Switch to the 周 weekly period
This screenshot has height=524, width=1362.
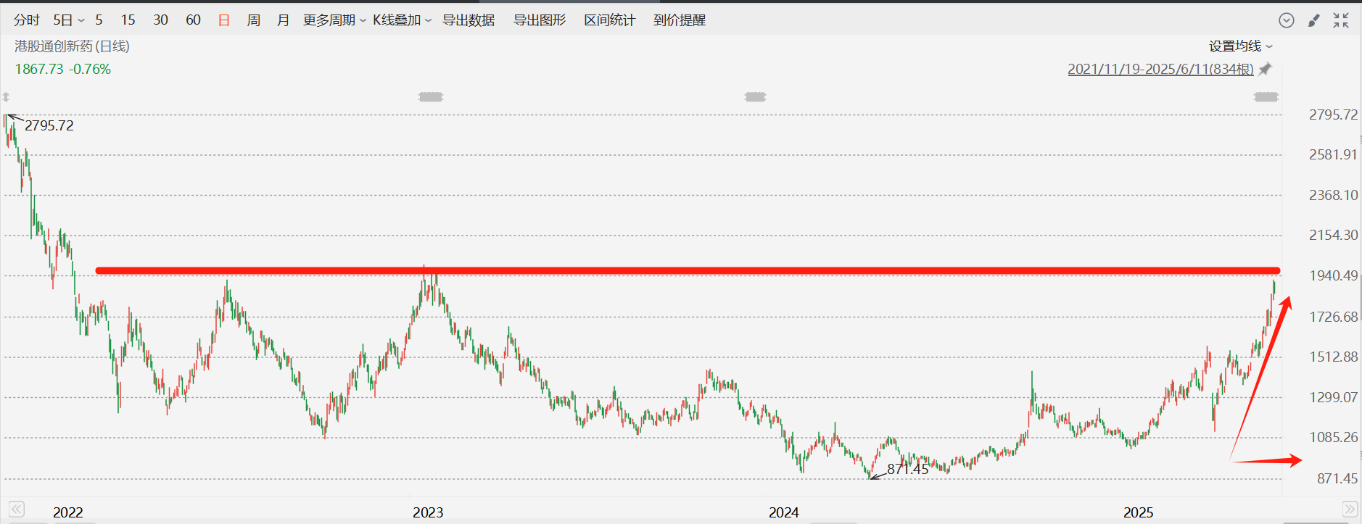point(254,20)
